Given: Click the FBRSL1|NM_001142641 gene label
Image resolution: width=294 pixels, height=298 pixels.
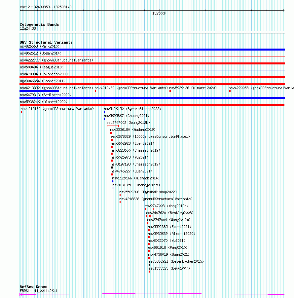Looking at the screenshot, I should click(39, 291).
